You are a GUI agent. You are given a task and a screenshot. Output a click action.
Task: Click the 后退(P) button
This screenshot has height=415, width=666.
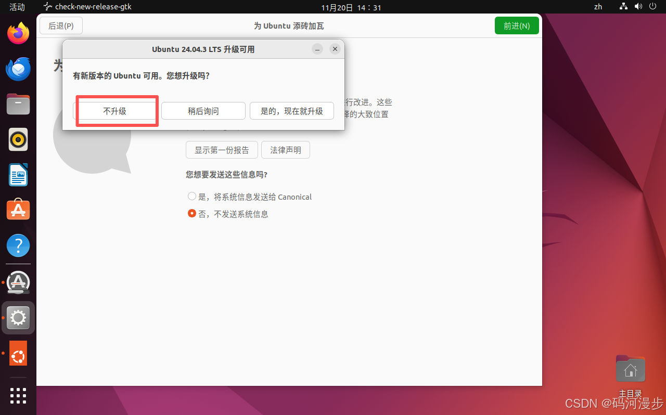pos(61,25)
